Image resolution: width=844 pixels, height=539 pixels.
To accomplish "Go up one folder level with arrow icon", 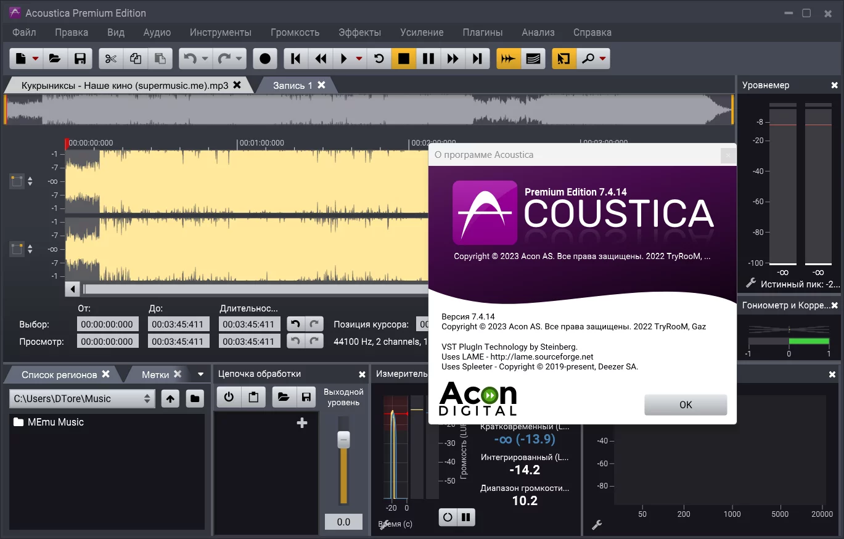I will (x=171, y=398).
